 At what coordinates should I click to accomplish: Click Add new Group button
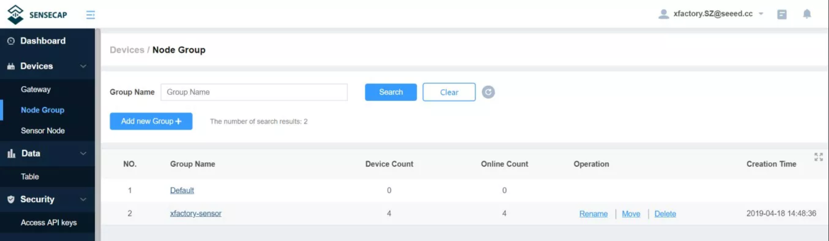click(x=151, y=121)
